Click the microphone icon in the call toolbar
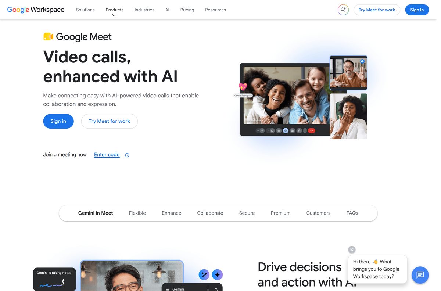This screenshot has width=441, height=291. [262, 130]
